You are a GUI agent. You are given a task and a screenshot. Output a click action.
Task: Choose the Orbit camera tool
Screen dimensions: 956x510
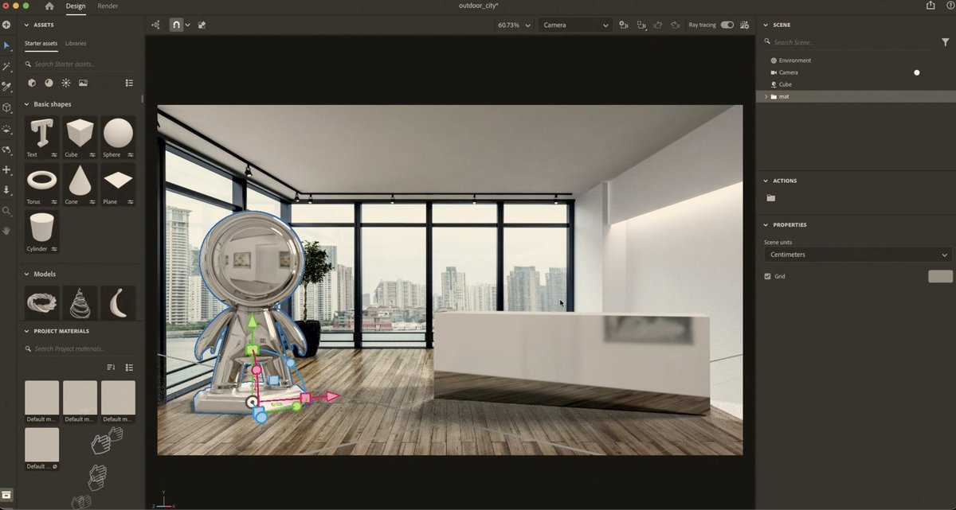coord(6,149)
